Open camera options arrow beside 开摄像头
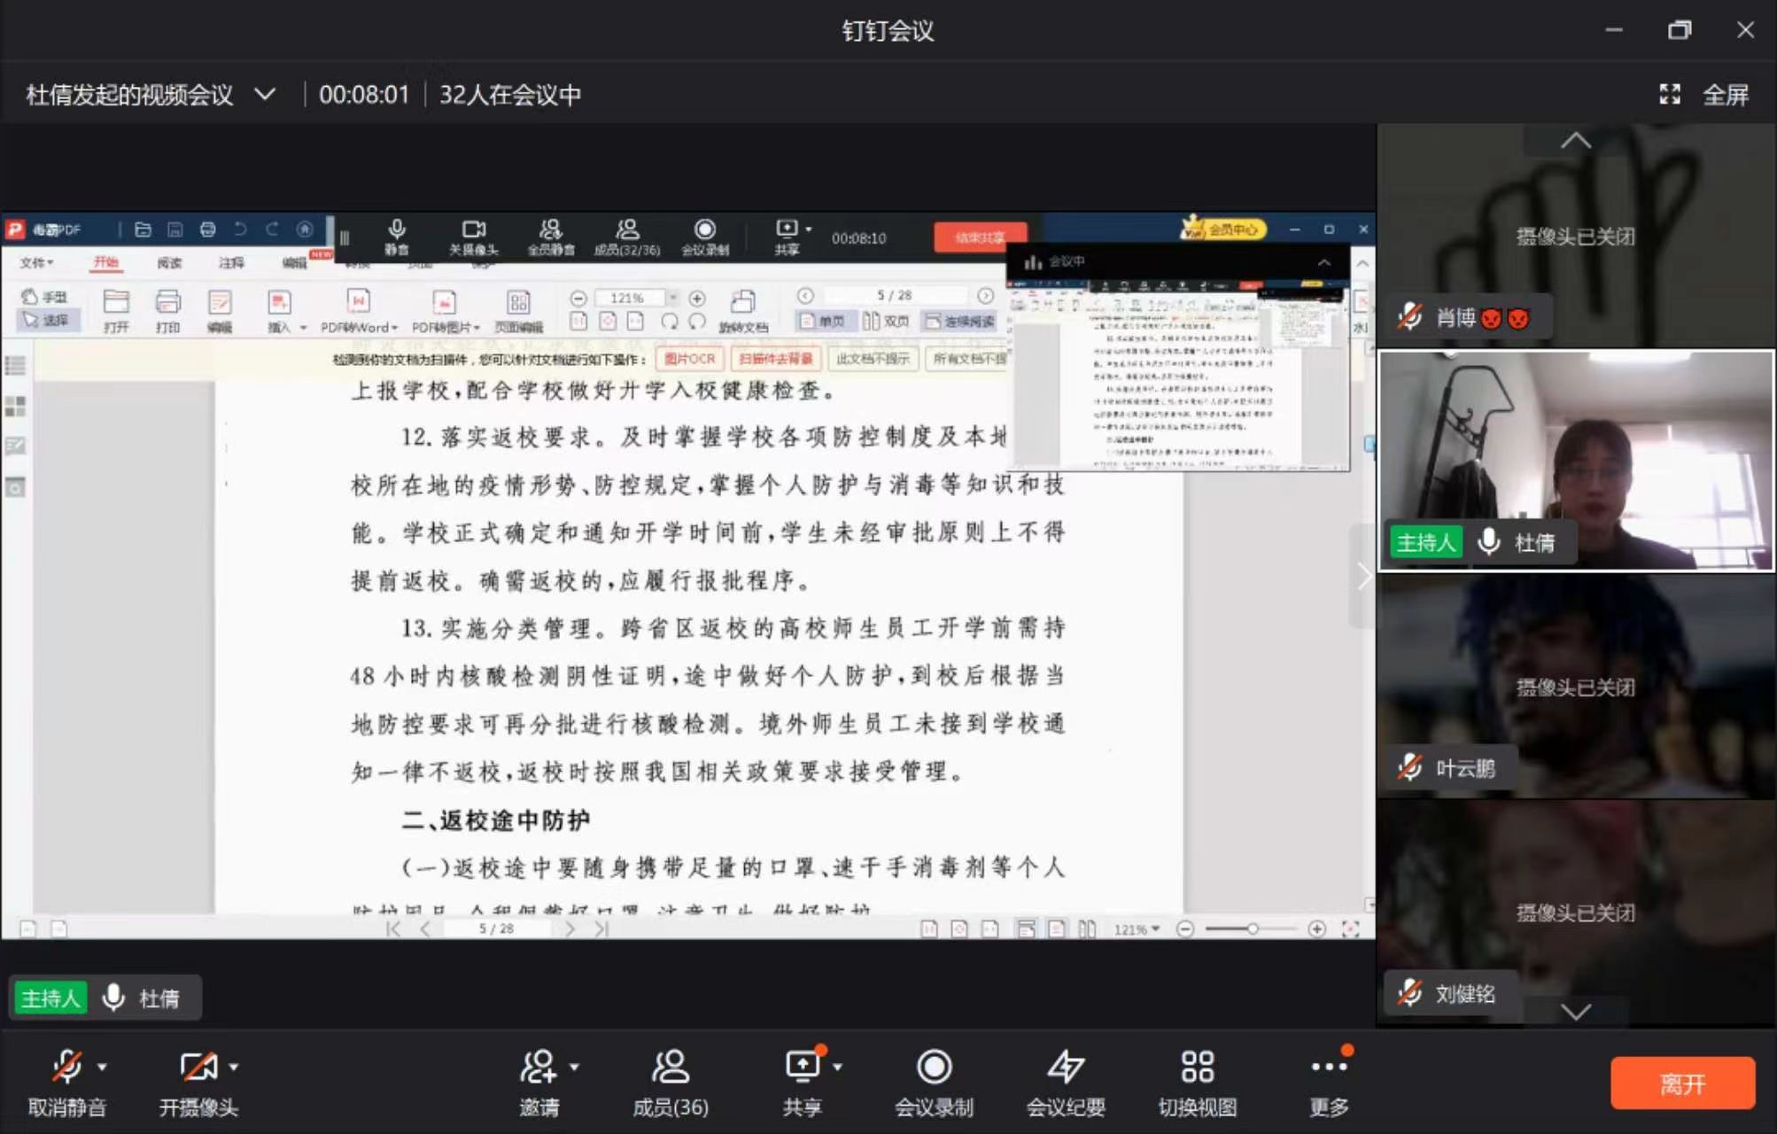Viewport: 1777px width, 1134px height. point(233,1067)
